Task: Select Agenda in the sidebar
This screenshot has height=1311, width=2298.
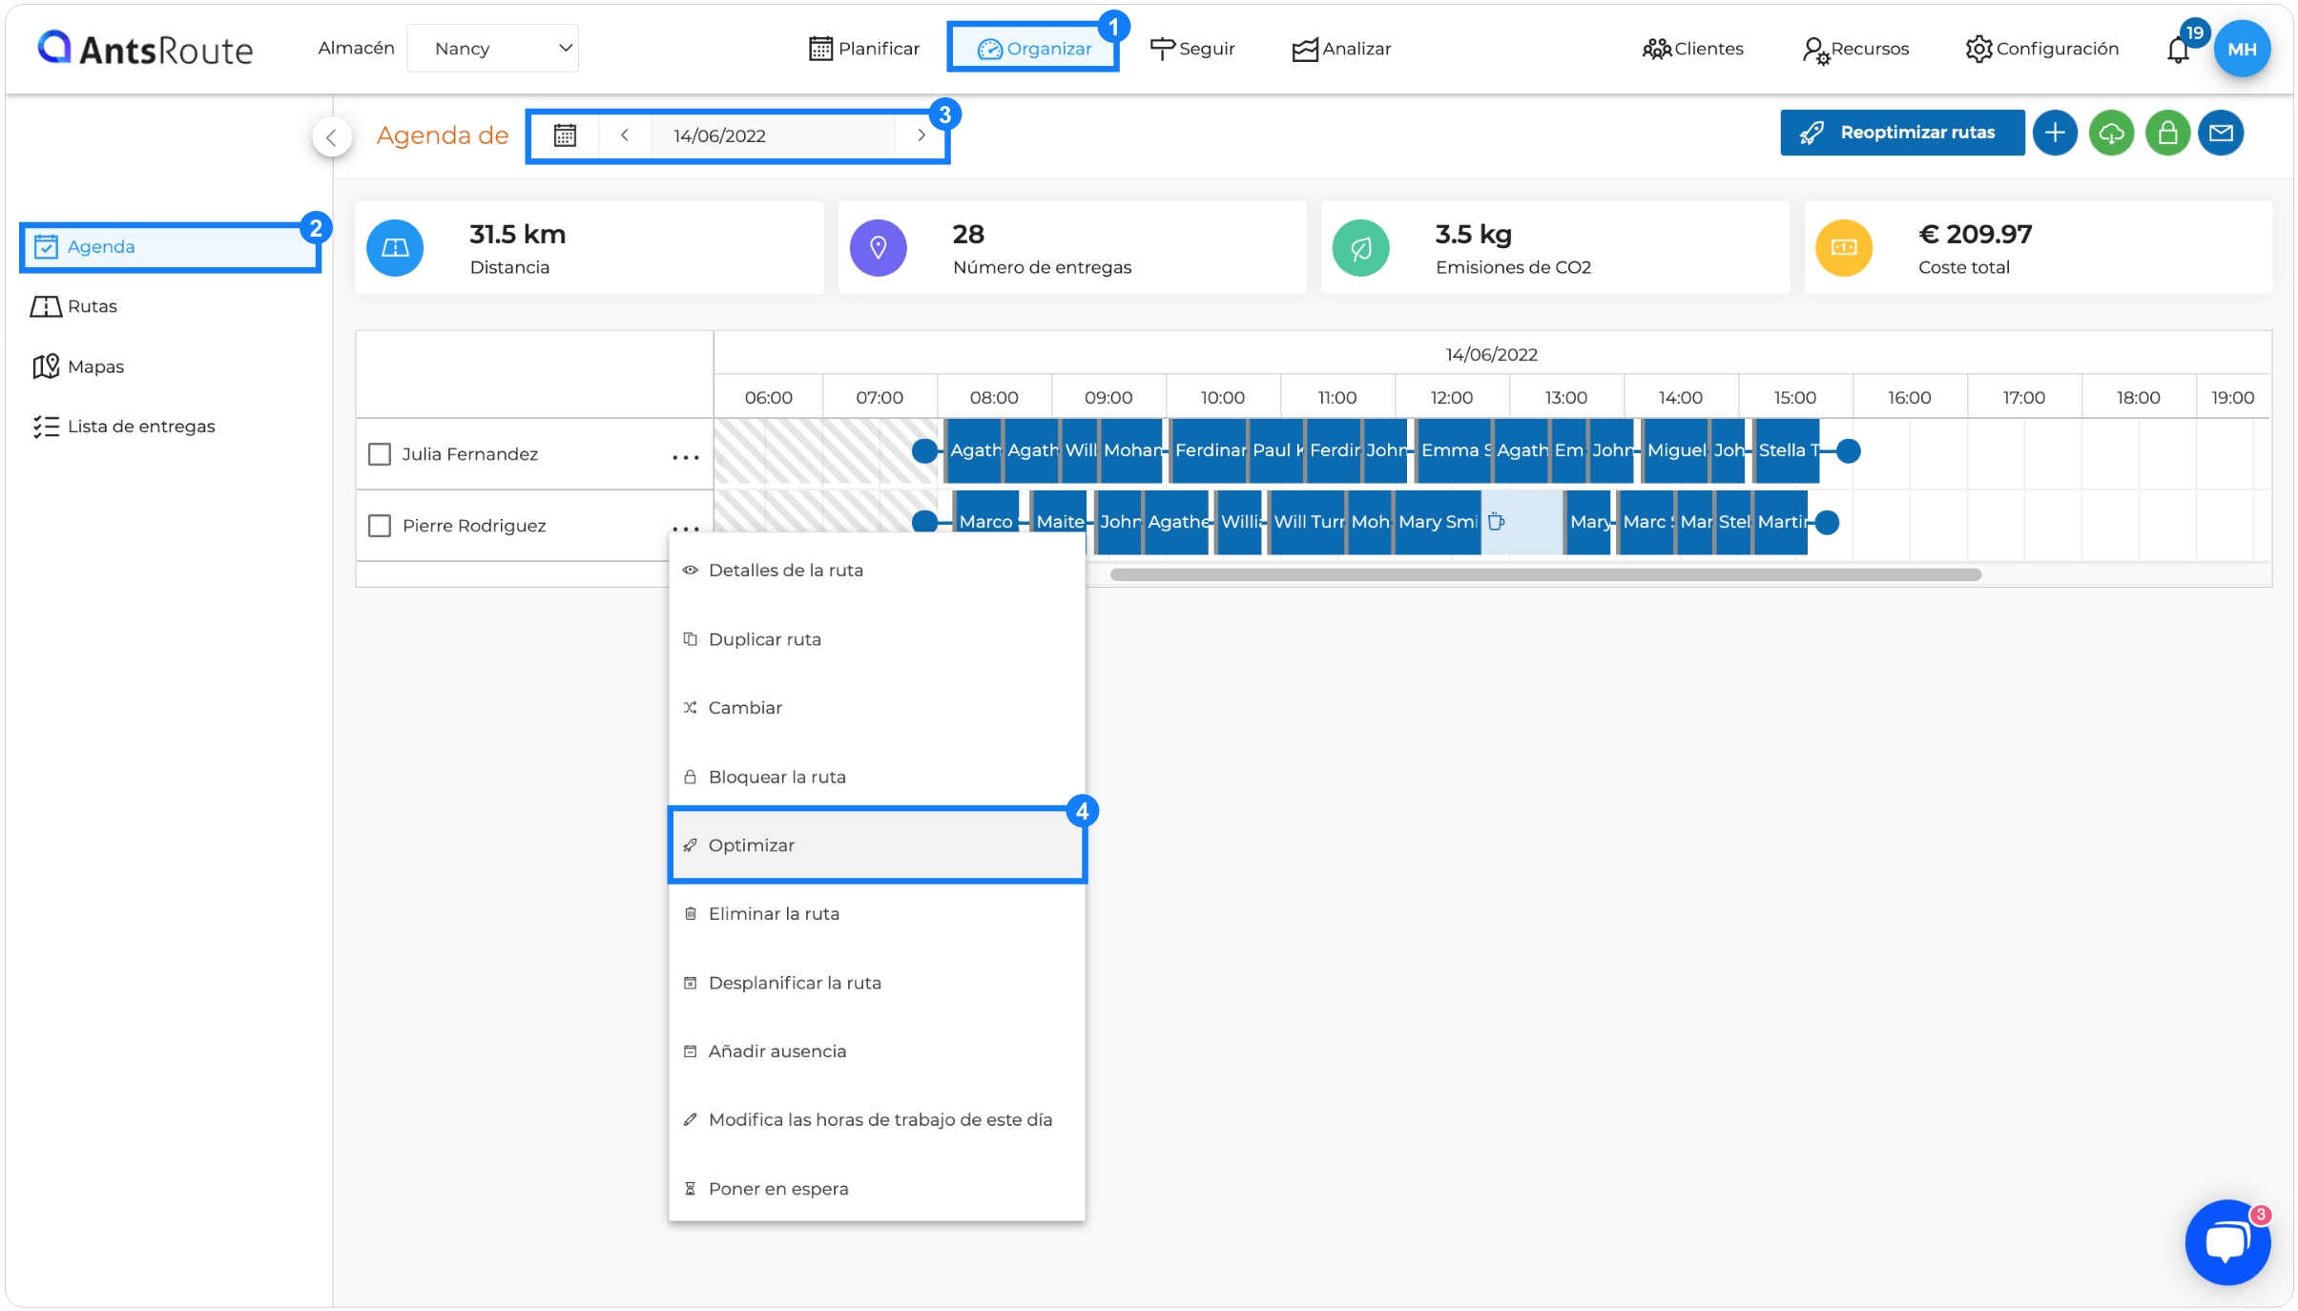Action: [x=170, y=247]
